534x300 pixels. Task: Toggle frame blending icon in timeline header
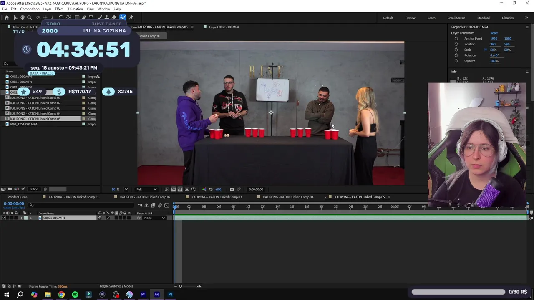[x=153, y=205]
